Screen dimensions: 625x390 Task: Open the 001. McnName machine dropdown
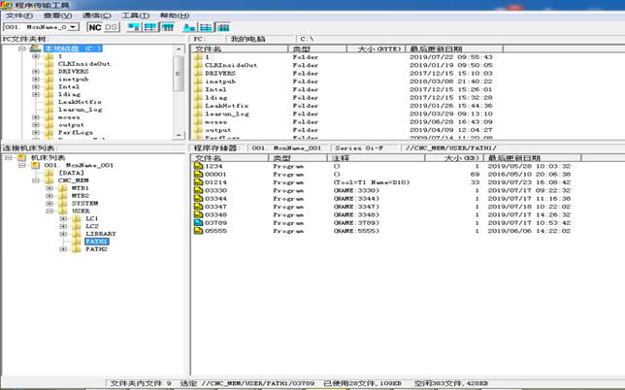[73, 27]
